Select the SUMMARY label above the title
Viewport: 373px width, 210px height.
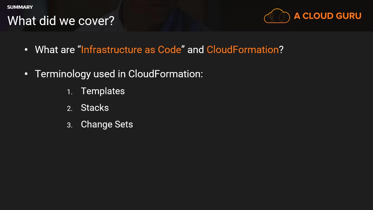tap(20, 7)
